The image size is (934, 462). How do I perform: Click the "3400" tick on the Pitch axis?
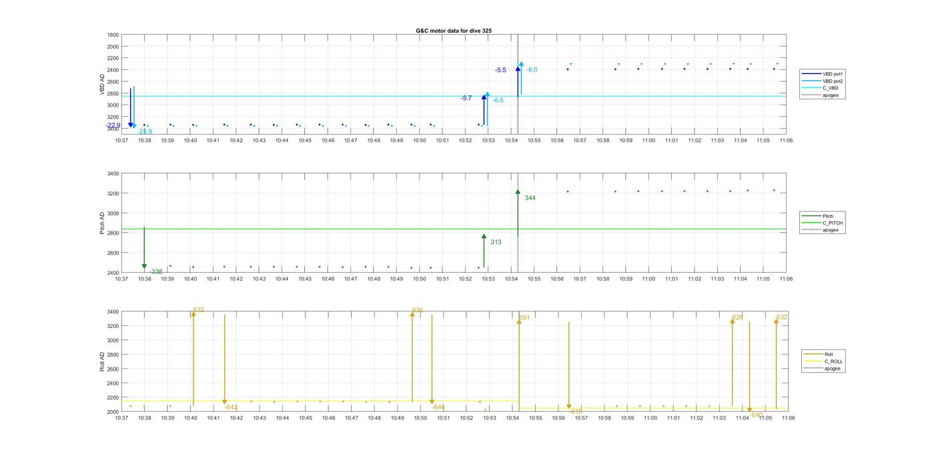[x=113, y=173]
